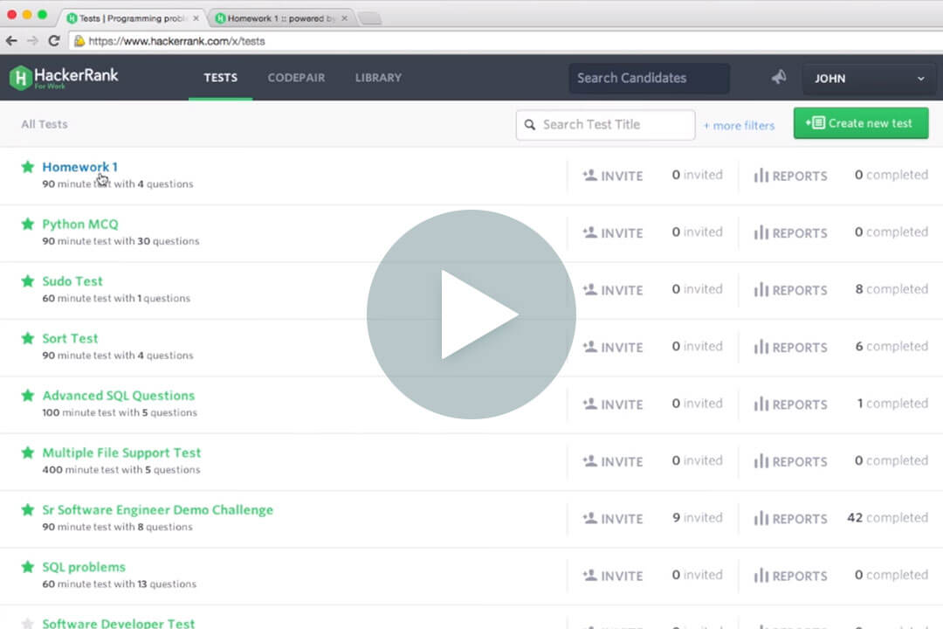Toggle the star for Python MCQ
Image resolution: width=943 pixels, height=629 pixels.
click(28, 224)
